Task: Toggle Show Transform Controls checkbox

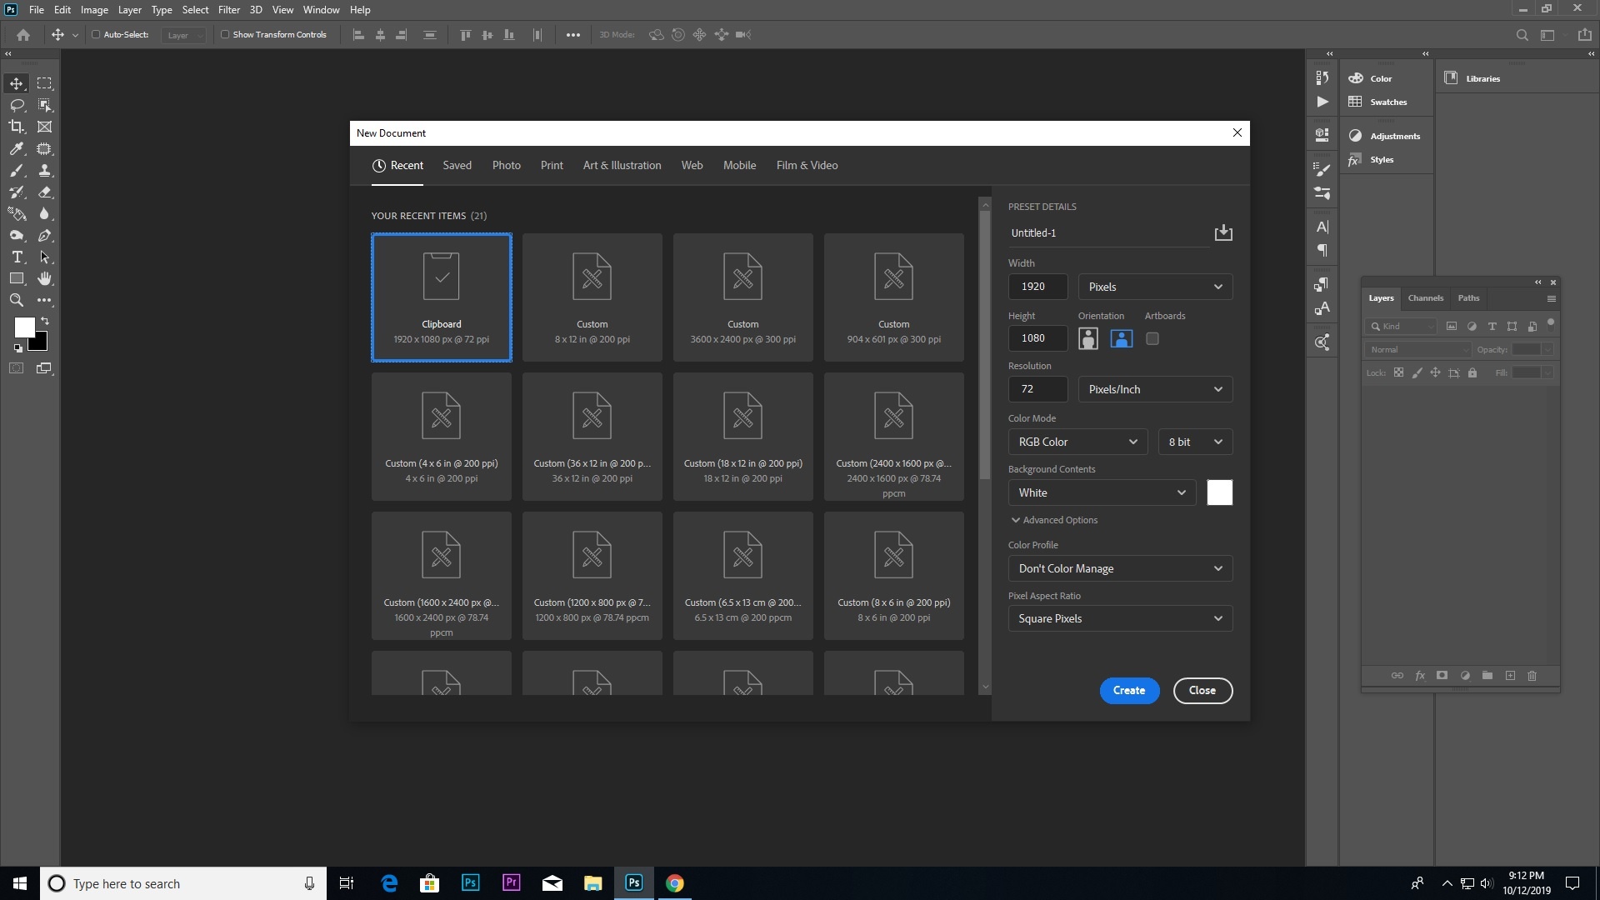Action: [225, 35]
